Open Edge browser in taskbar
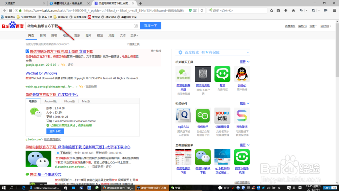The height and width of the screenshot is (191, 339). point(24,188)
